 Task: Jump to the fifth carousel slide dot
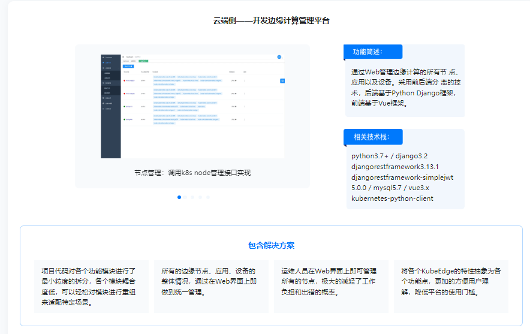208,197
